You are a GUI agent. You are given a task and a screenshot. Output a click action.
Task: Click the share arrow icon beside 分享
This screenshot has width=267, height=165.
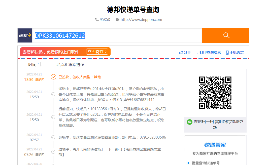tap(181, 52)
